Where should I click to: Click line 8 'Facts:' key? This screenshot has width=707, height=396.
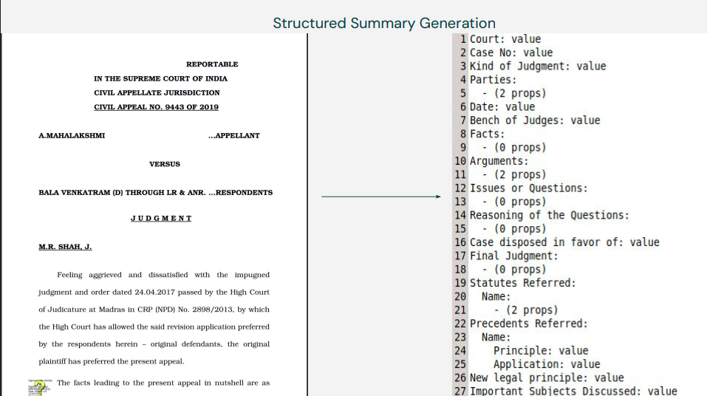coord(487,134)
